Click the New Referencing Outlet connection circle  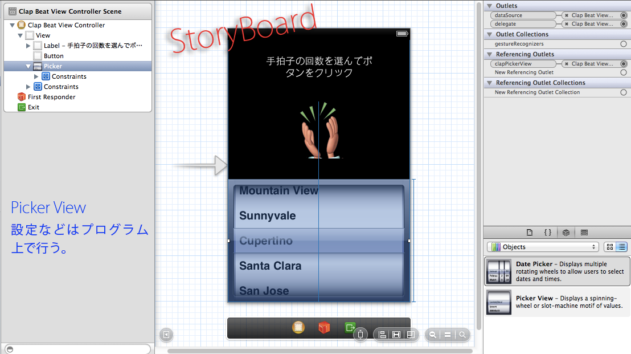[x=624, y=72]
